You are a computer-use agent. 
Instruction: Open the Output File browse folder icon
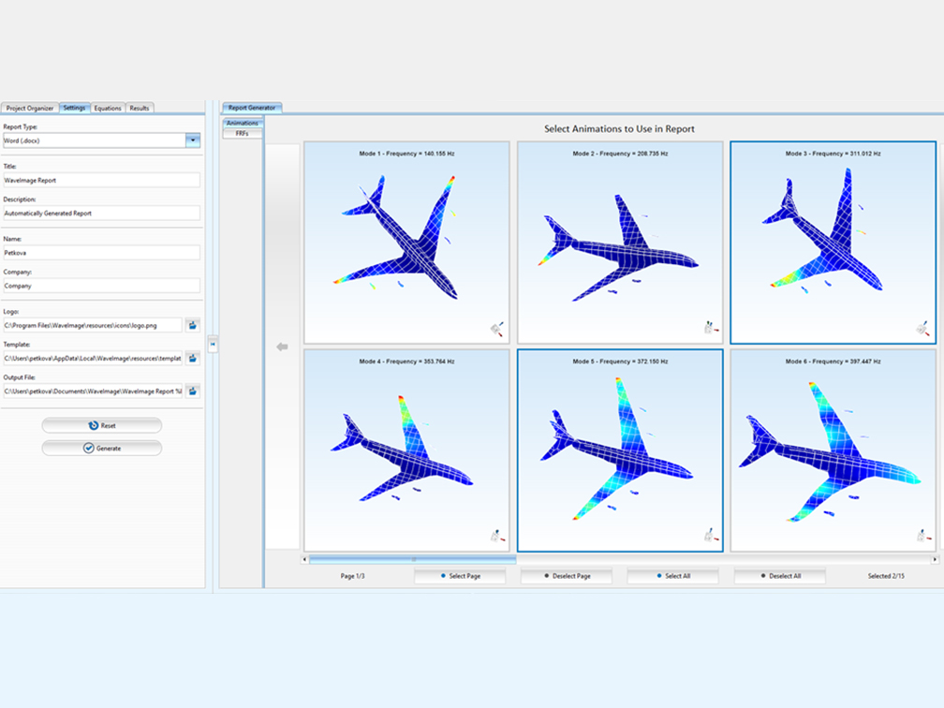[193, 391]
